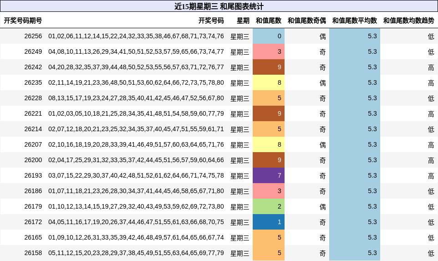Select period number 26193
438x261 pixels.
[x=33, y=176]
